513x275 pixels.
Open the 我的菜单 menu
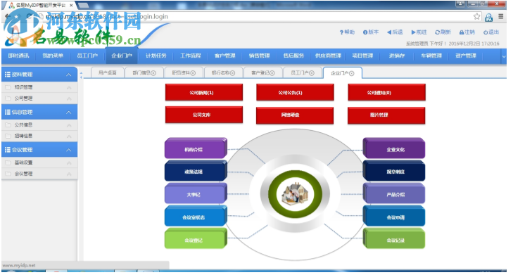53,56
